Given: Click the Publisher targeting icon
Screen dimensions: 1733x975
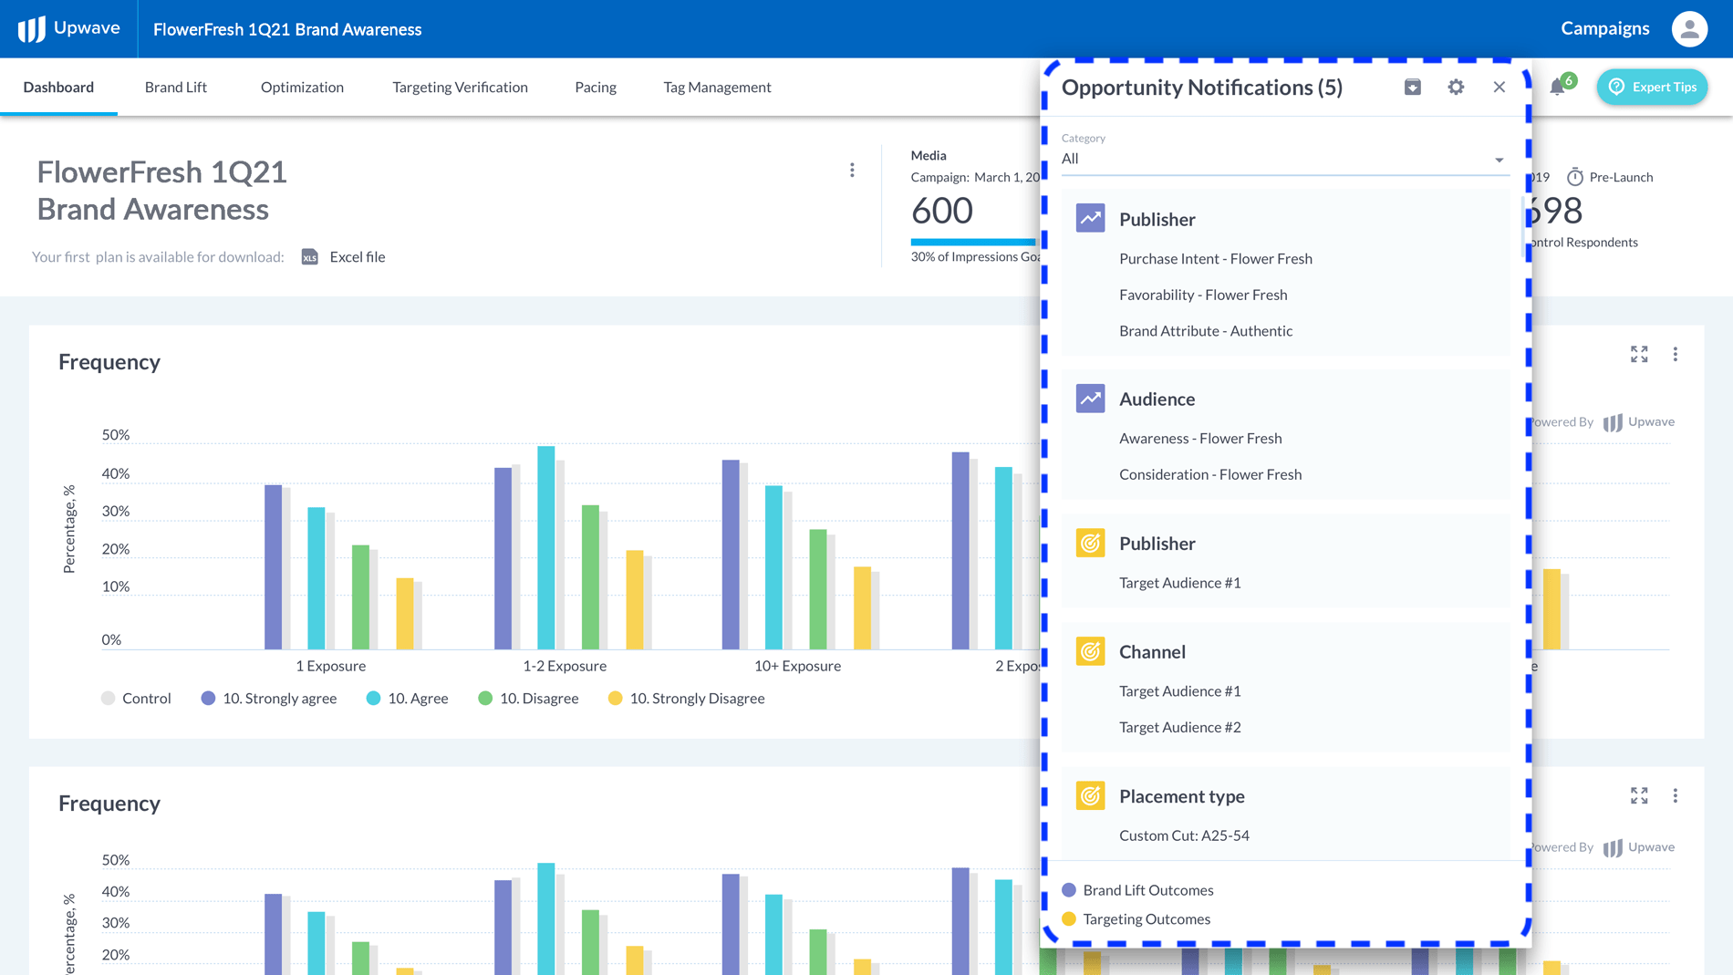Looking at the screenshot, I should tap(1090, 543).
